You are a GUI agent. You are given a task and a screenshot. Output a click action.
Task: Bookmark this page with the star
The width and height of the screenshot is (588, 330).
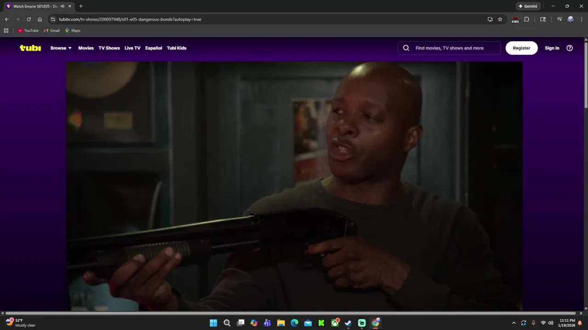[500, 19]
